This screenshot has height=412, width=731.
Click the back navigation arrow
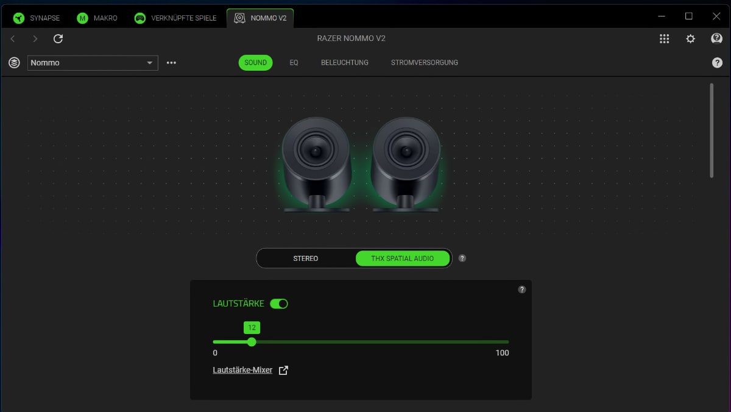13,38
